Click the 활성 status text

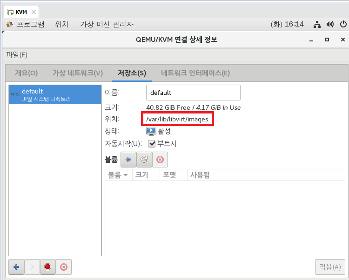coord(164,131)
